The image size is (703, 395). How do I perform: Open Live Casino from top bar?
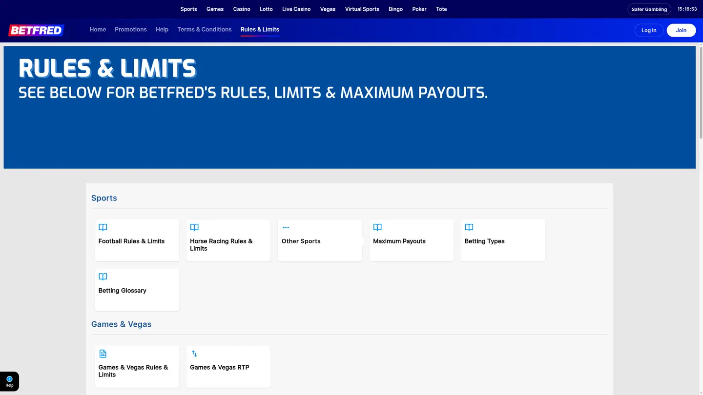pos(296,9)
